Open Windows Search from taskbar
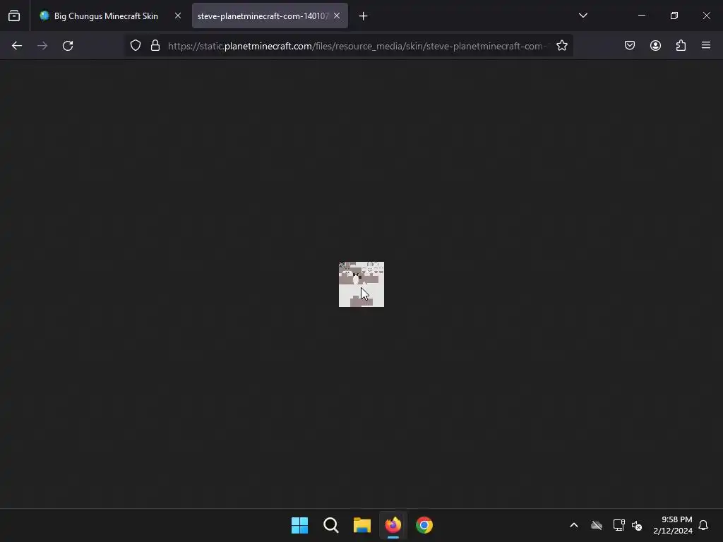723x542 pixels. coord(330,525)
